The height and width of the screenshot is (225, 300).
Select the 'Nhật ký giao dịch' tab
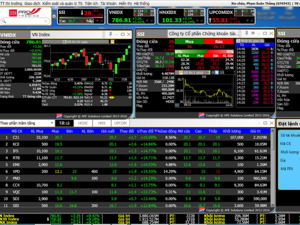point(250,41)
